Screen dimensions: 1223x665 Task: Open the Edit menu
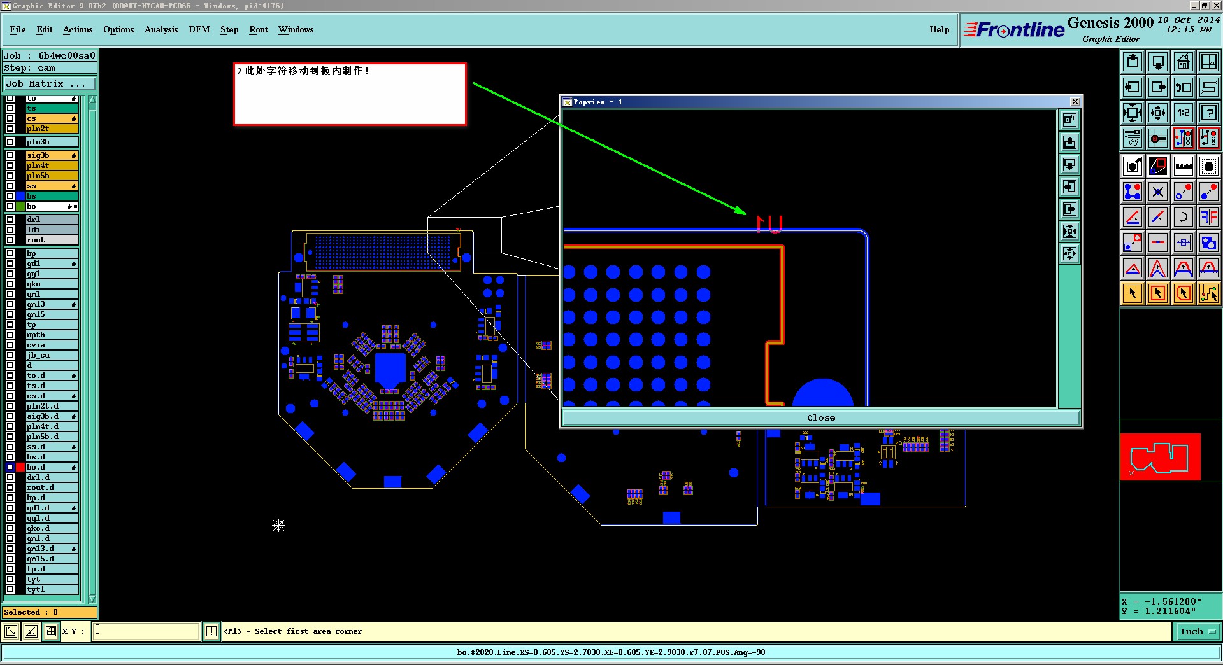click(x=45, y=30)
